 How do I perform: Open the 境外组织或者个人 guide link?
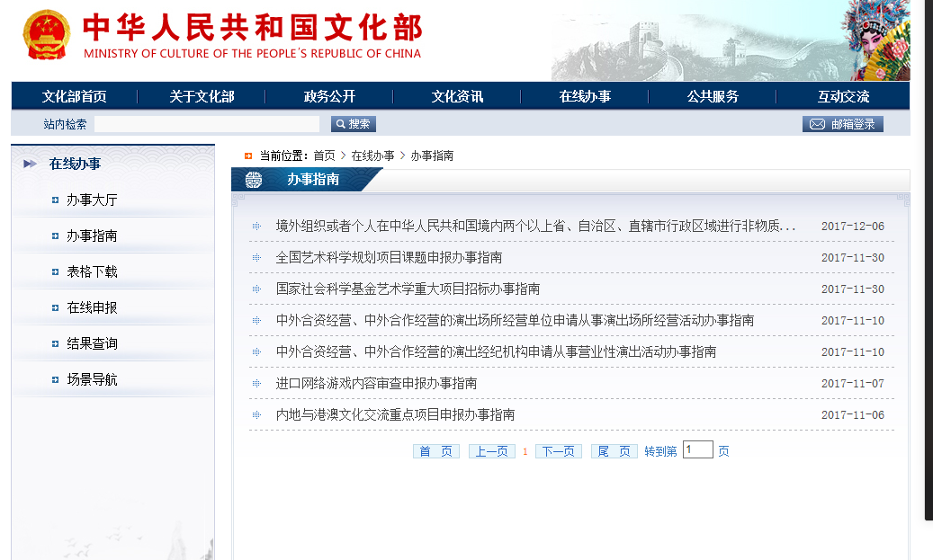click(x=535, y=226)
